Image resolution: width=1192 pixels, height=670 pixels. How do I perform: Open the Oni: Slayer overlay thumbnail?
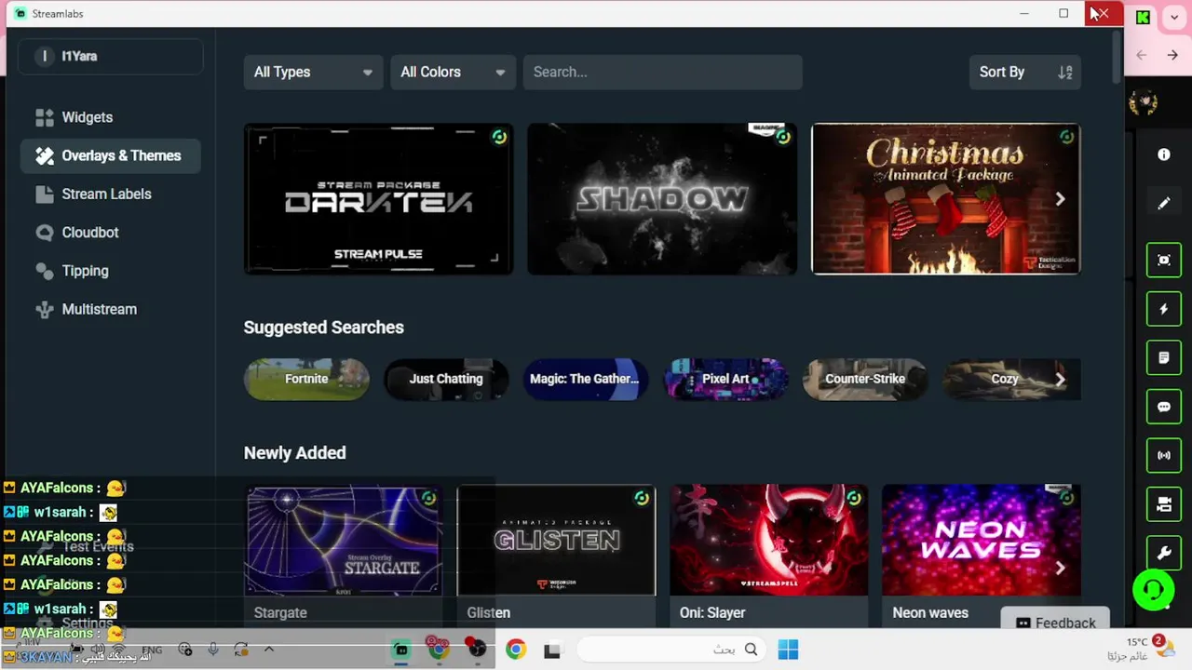(x=768, y=541)
